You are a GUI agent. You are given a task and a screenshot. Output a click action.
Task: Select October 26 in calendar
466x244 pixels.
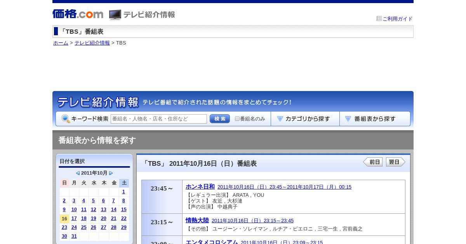coord(93,227)
